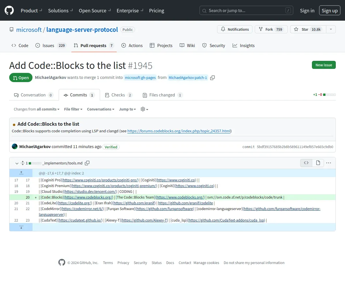Viewport: 345px width, 287px height.
Task: Open the Wiki tab
Action: pos(187,45)
